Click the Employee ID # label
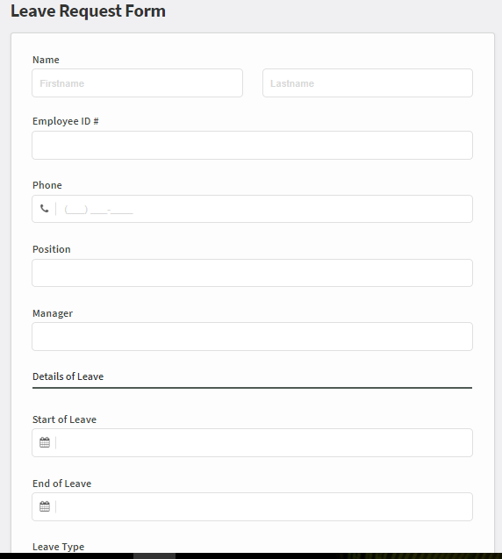Viewport: 502px width, 559px height. click(x=65, y=121)
